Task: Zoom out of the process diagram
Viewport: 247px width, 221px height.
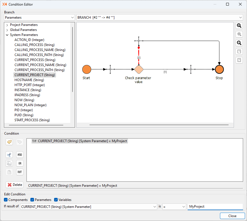Action: (x=239, y=43)
